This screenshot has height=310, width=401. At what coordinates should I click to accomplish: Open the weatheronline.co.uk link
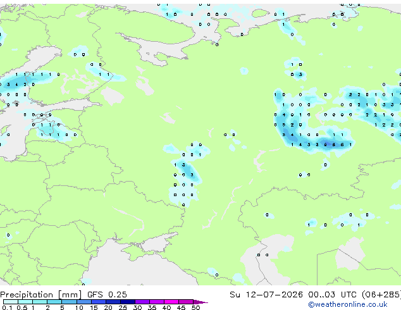click(x=348, y=304)
